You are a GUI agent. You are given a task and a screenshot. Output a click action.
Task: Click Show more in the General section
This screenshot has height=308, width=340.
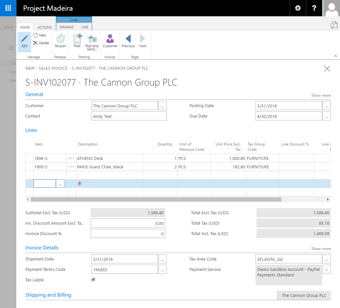click(x=321, y=95)
